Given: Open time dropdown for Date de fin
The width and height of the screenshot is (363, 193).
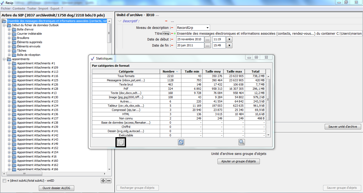Looking at the screenshot, I should point(229,46).
